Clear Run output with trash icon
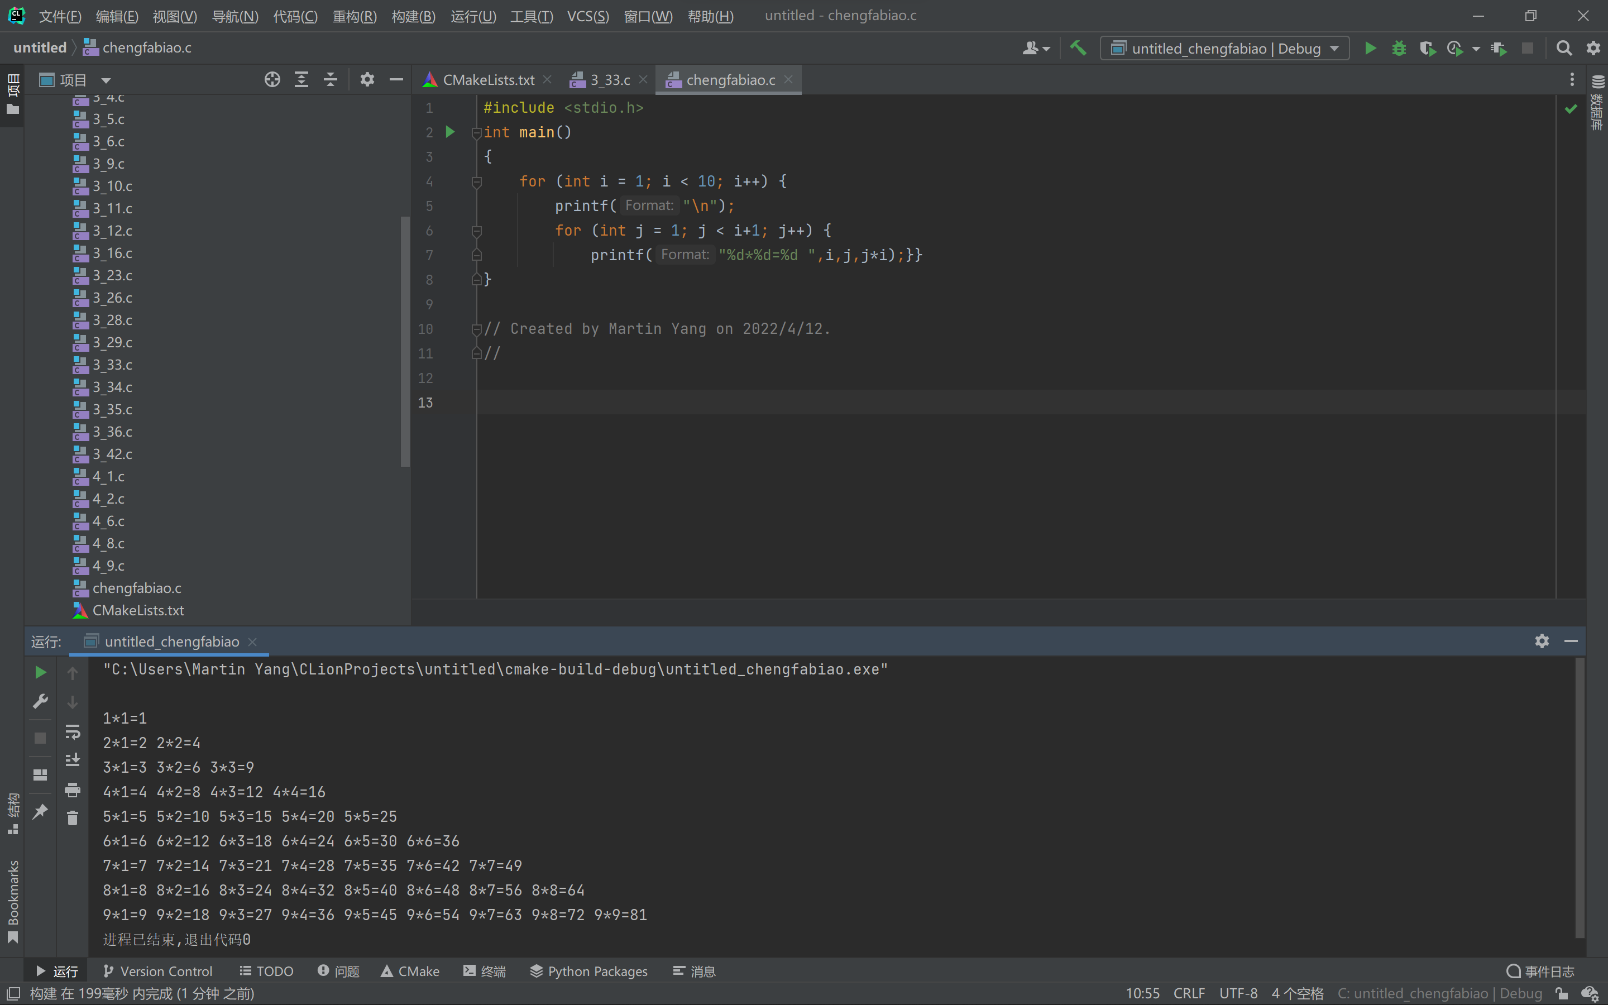1608x1005 pixels. pos(73,817)
